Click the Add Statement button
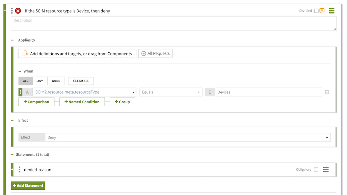Screen dimensions: 347x195 pyautogui.click(x=28, y=186)
